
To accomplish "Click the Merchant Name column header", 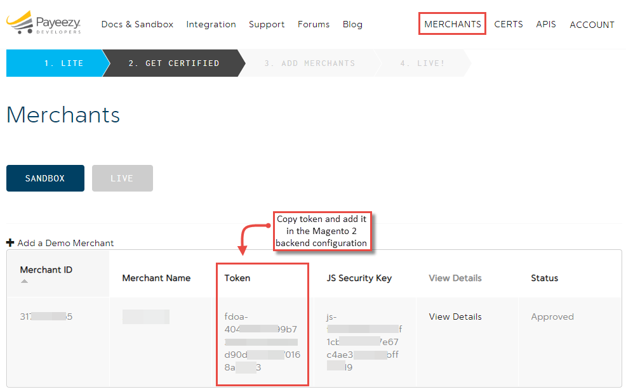I will click(x=156, y=278).
